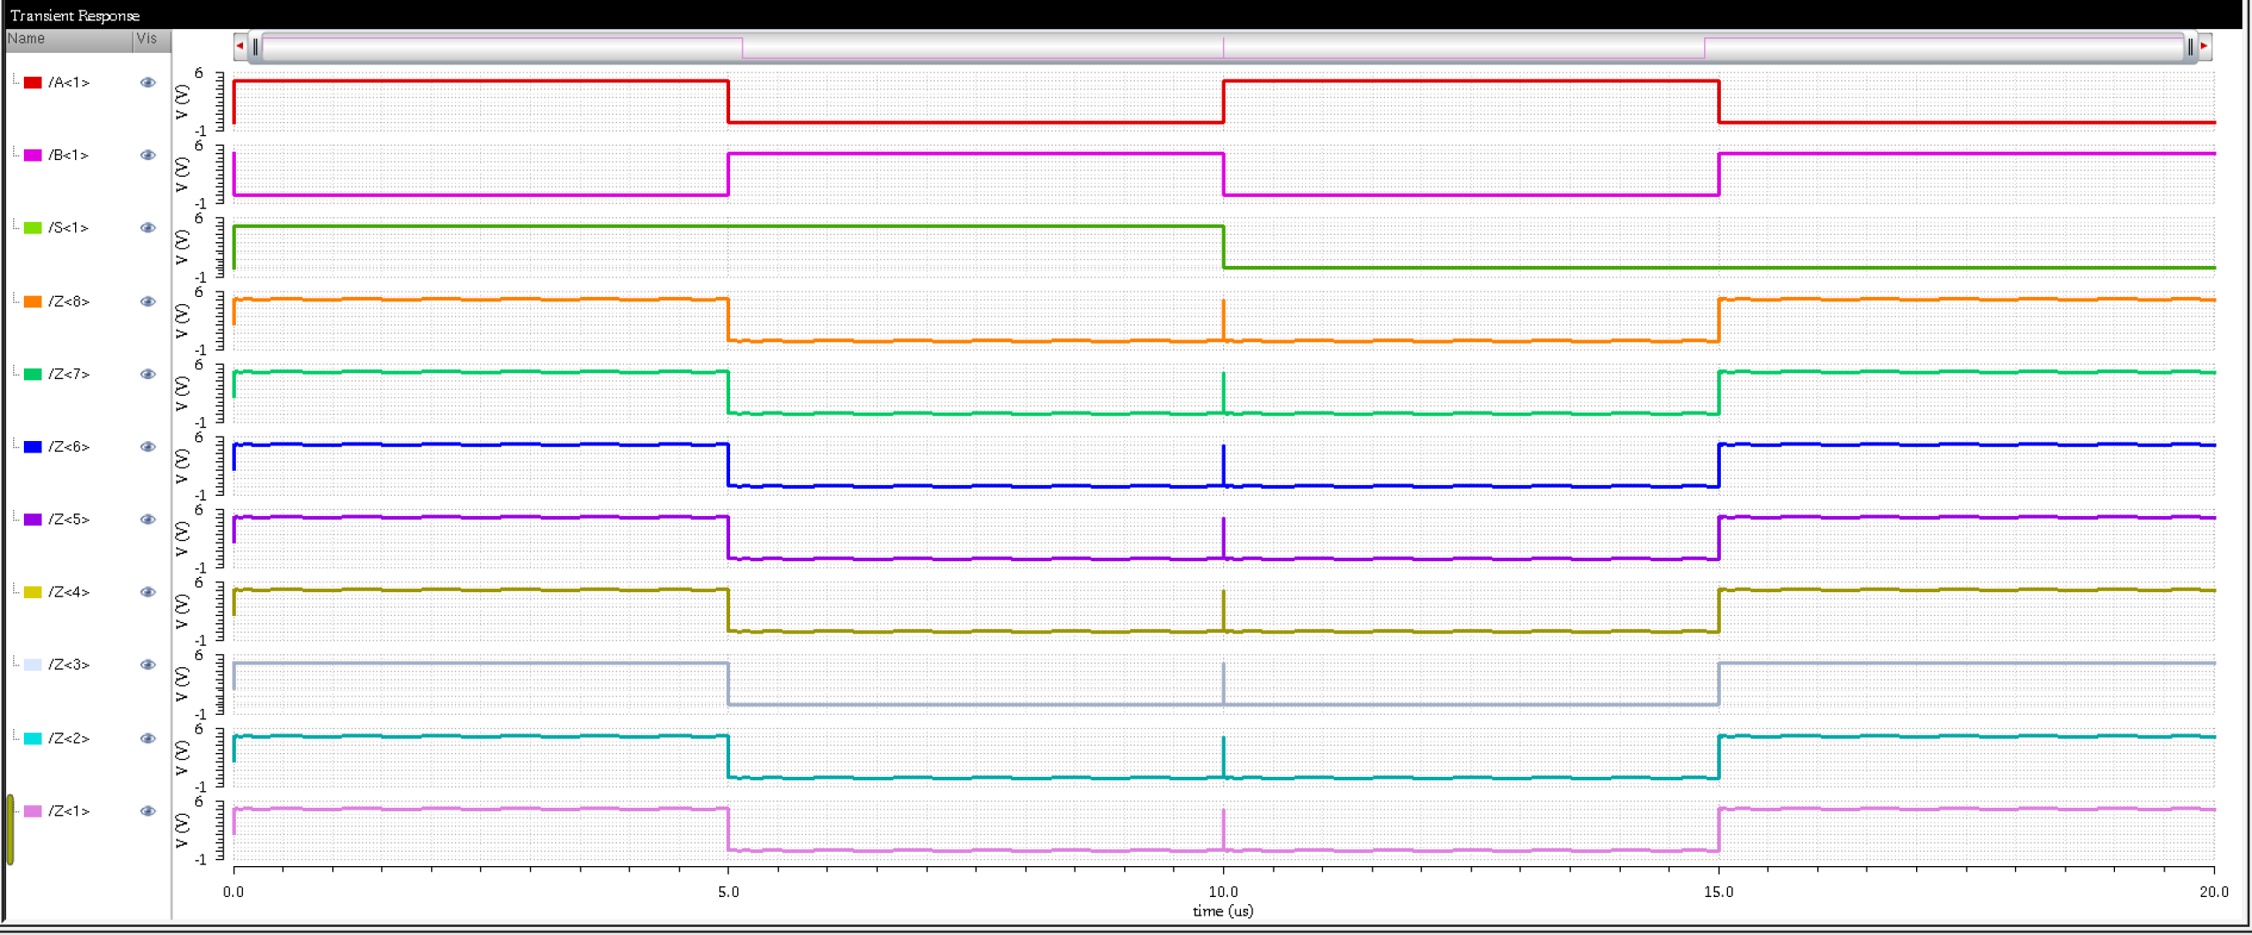Viewport: 2252px width, 935px height.
Task: Click the pink swatch for /Z<1>
Action: coord(33,810)
